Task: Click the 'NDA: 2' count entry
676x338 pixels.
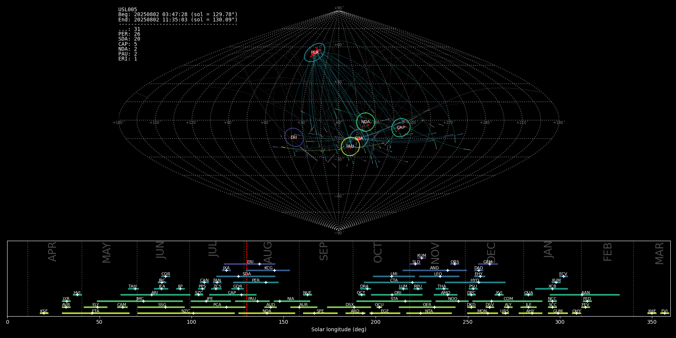Action: coord(128,49)
